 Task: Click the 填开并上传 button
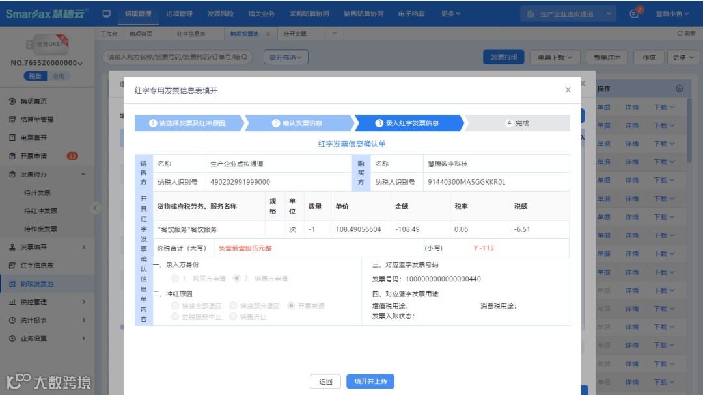(370, 381)
